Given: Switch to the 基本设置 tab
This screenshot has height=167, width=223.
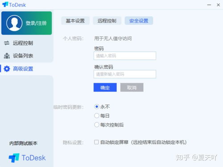Looking at the screenshot, I should [x=75, y=21].
